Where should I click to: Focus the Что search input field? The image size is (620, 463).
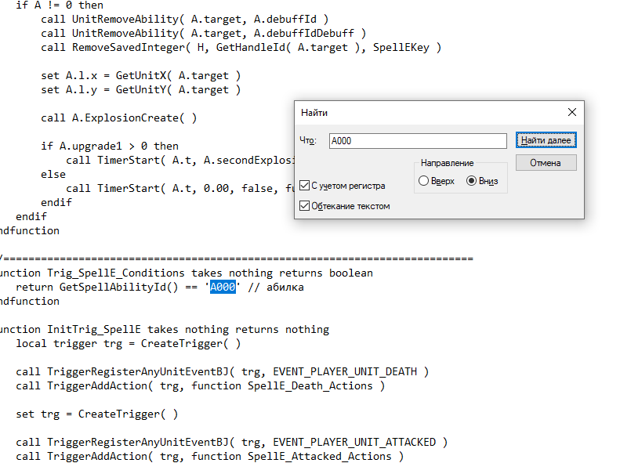pos(418,141)
